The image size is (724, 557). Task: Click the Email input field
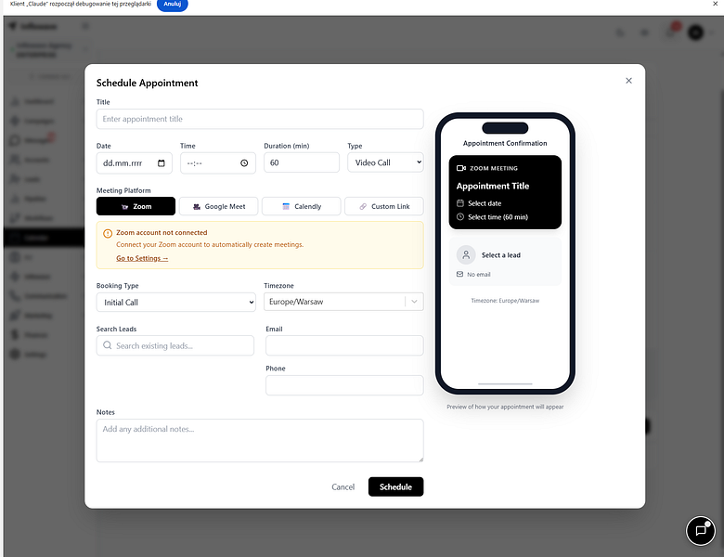click(344, 345)
